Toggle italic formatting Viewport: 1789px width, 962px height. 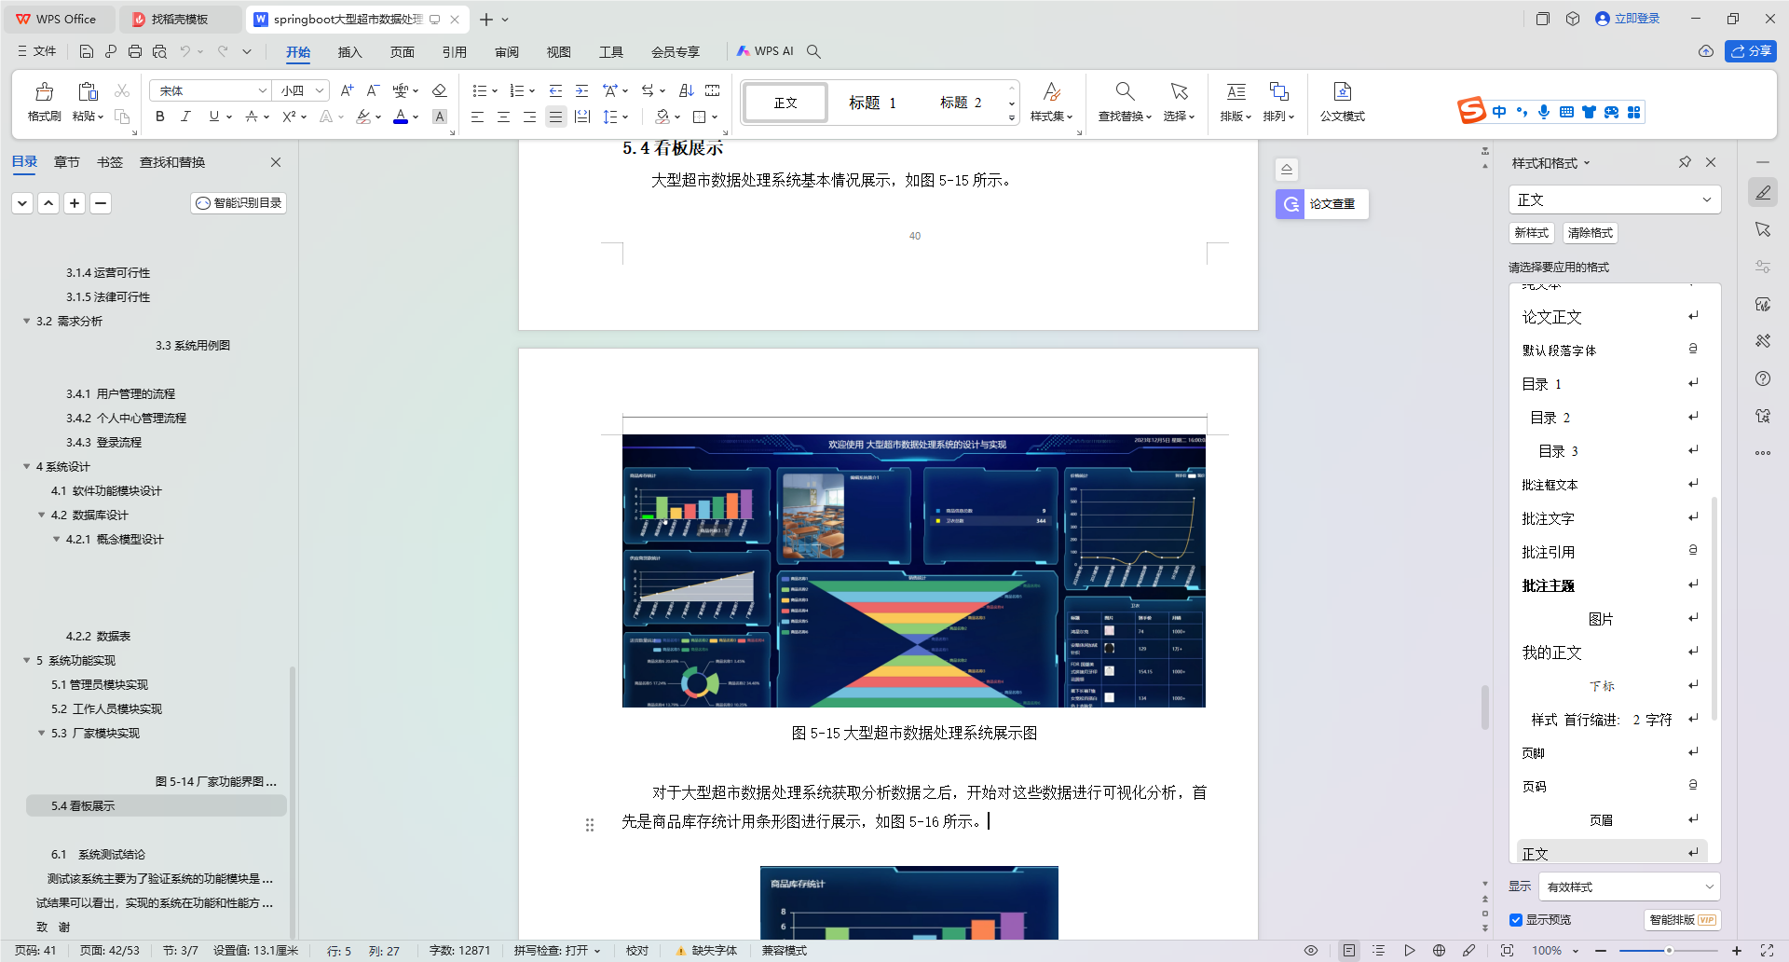[186, 117]
